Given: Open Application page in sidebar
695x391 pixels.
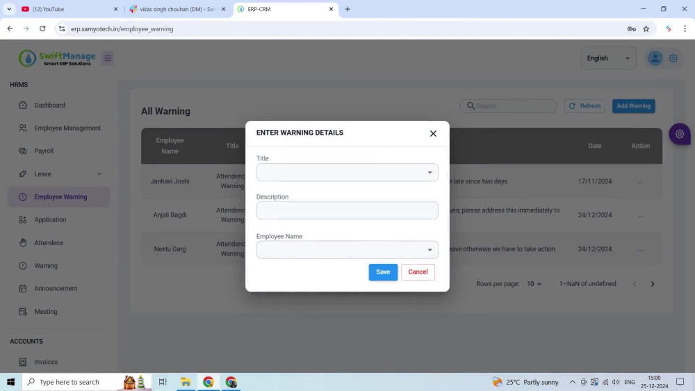Looking at the screenshot, I should tap(50, 219).
